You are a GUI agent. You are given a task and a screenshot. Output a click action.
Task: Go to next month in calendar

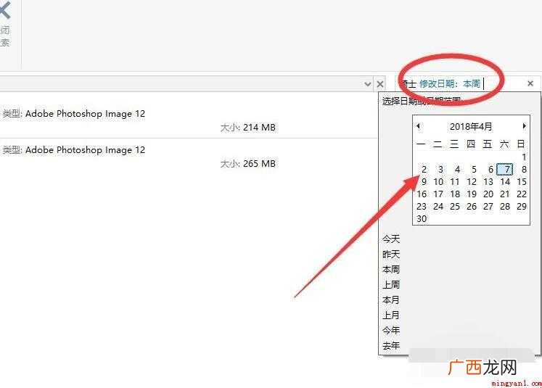[524, 126]
